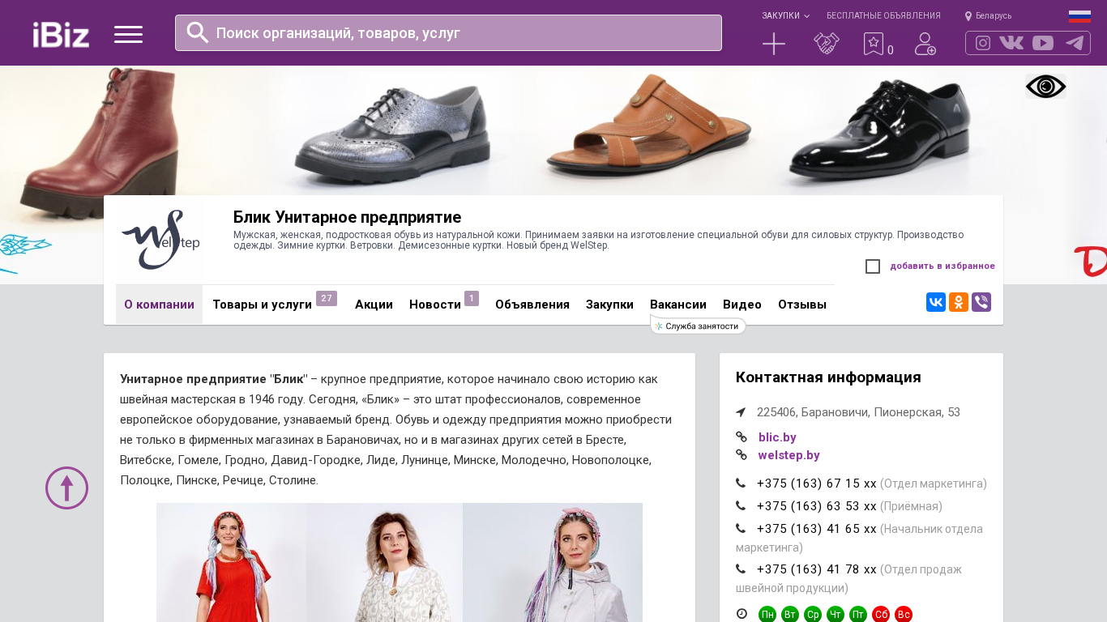Image resolution: width=1107 pixels, height=622 pixels.
Task: Click the добавить в избранное link
Action: pos(942,266)
